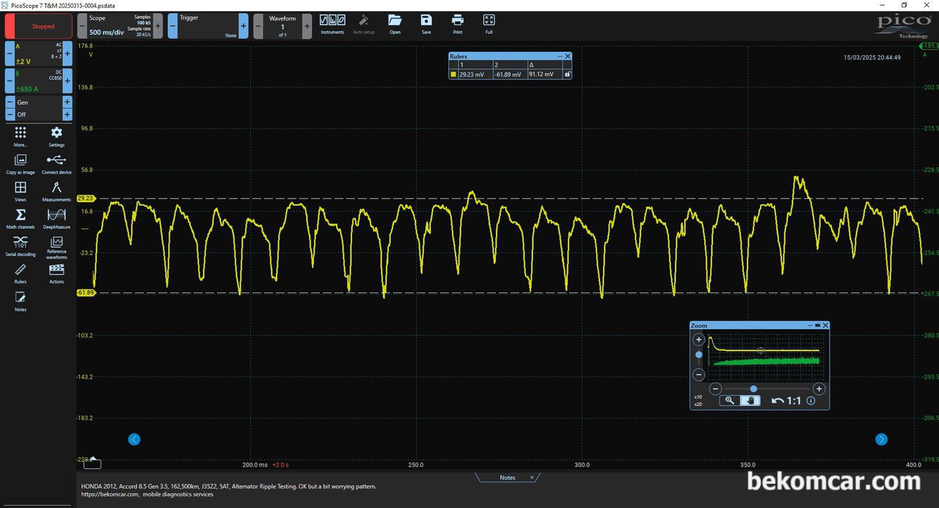
Task: Toggle the ruler lock icon
Action: click(567, 74)
